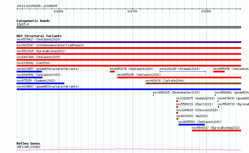The width and height of the screenshot is (249, 153).
Task: Click the 11p15.4 cytogenetic band bar
Action: 129,27
